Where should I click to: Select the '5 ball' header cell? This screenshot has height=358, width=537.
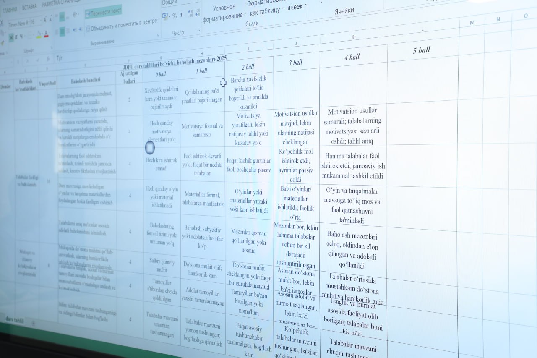tap(422, 50)
